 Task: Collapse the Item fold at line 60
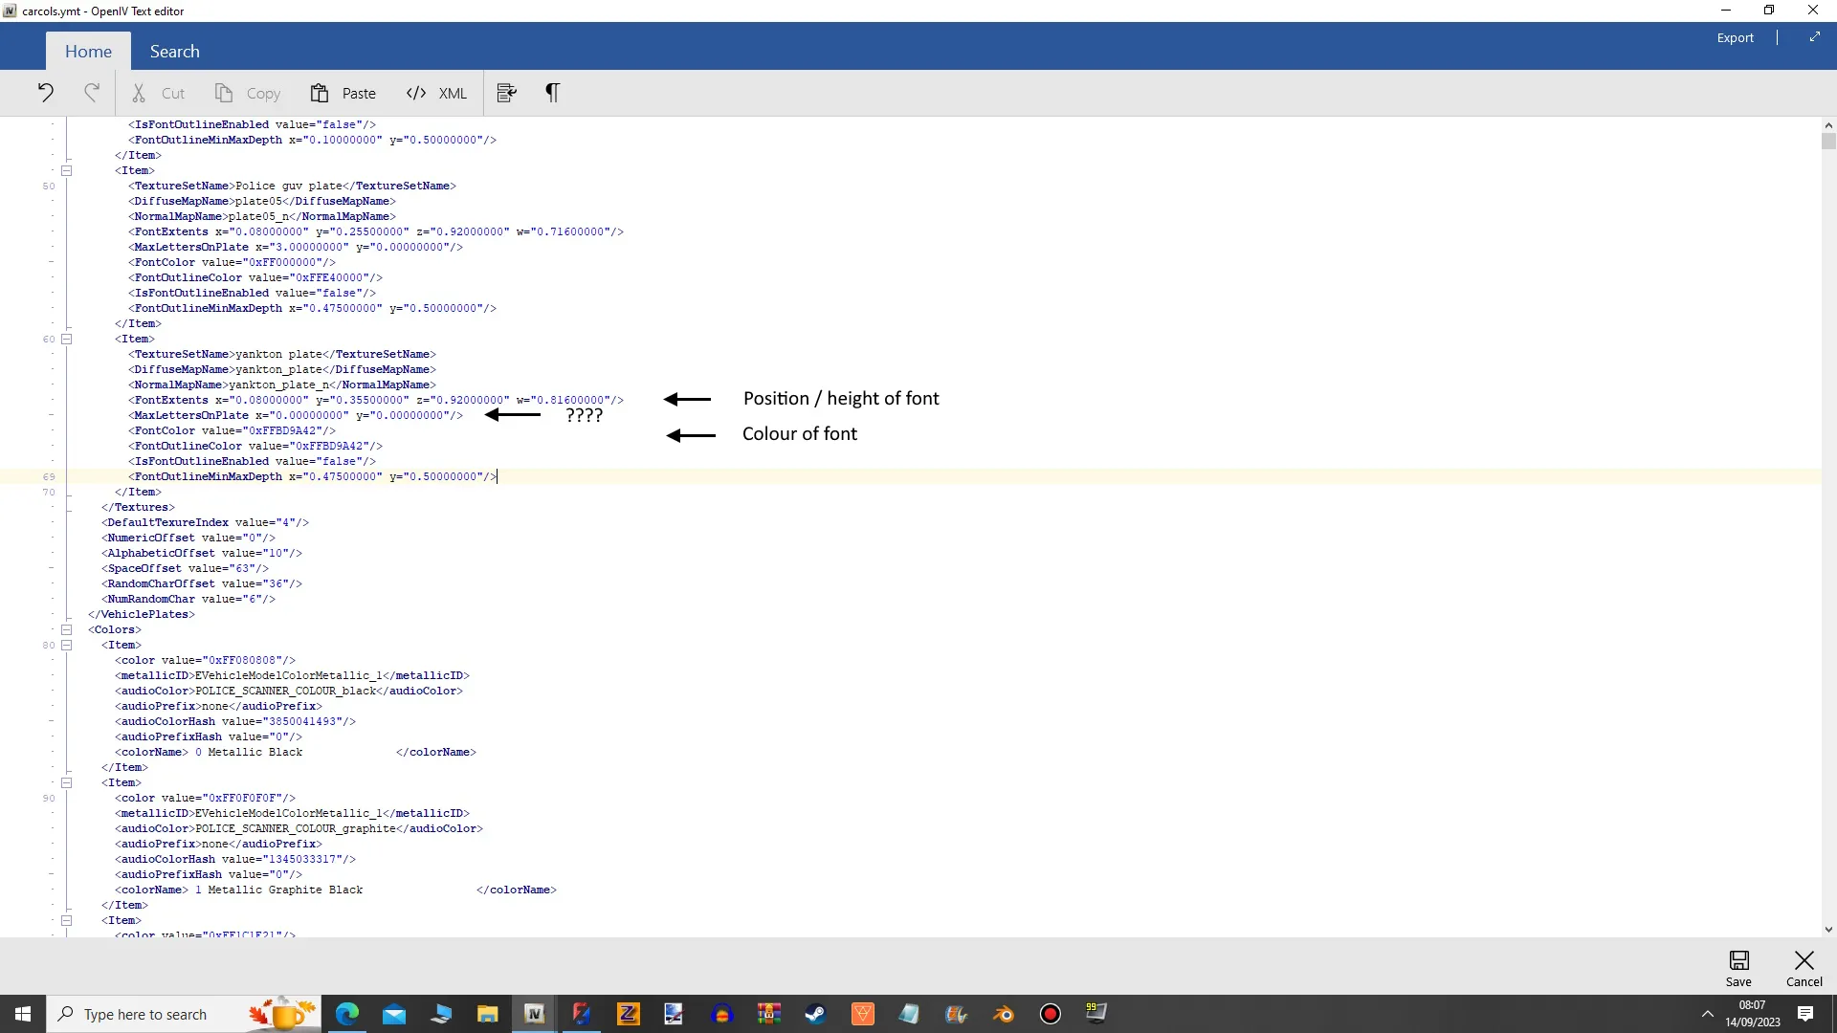[67, 339]
